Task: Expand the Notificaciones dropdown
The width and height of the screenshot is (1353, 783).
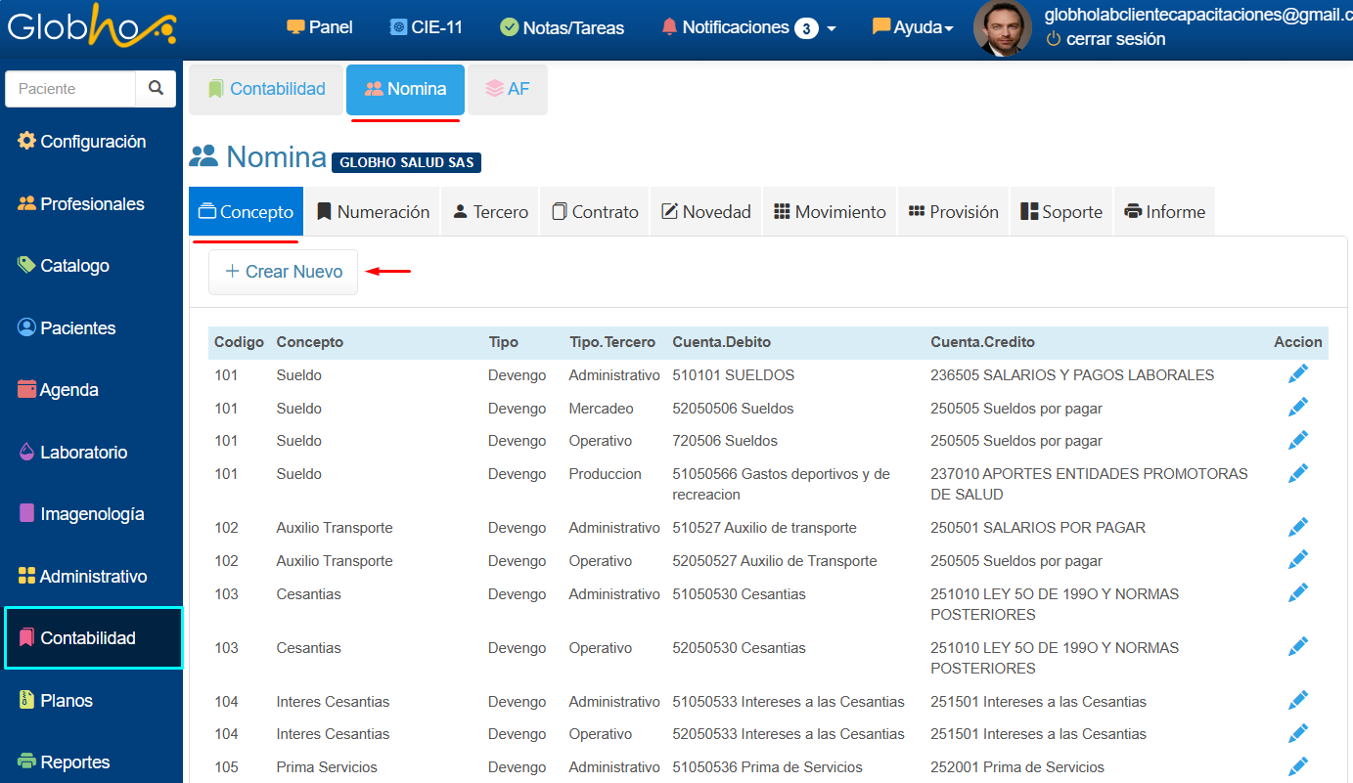Action: pyautogui.click(x=748, y=27)
